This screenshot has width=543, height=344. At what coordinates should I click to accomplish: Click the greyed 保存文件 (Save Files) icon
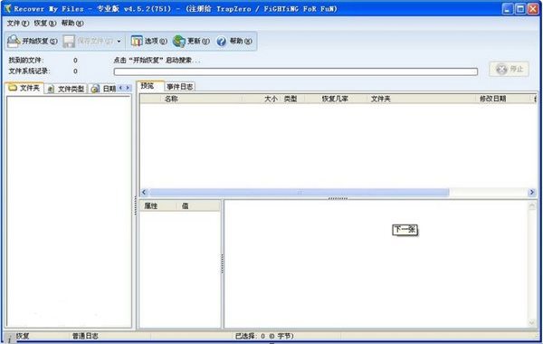coord(69,42)
